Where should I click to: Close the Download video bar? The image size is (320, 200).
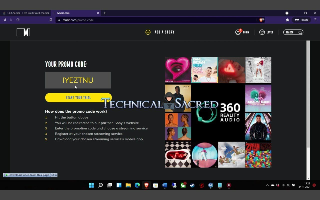coord(56,175)
